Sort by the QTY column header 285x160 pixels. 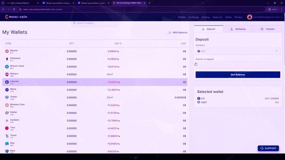point(72,44)
